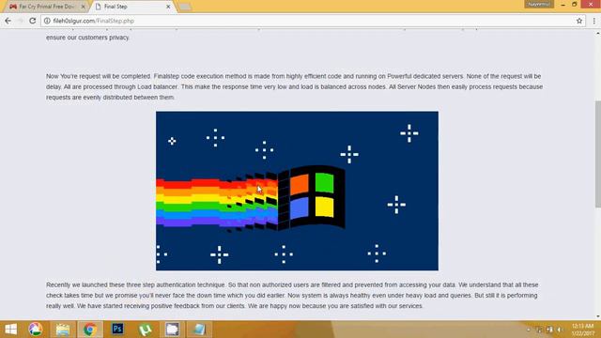Launch Photoshop from the taskbar
The image size is (601, 338).
click(x=117, y=330)
